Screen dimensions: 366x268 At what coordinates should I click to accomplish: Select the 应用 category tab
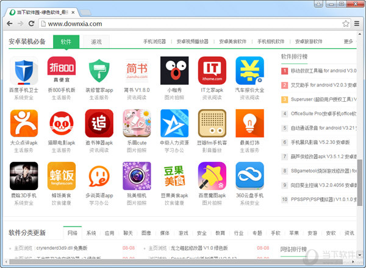[109, 233]
